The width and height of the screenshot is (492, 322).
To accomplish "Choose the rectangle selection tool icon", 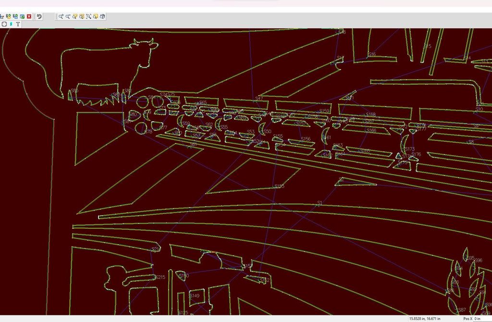I will coord(4,24).
